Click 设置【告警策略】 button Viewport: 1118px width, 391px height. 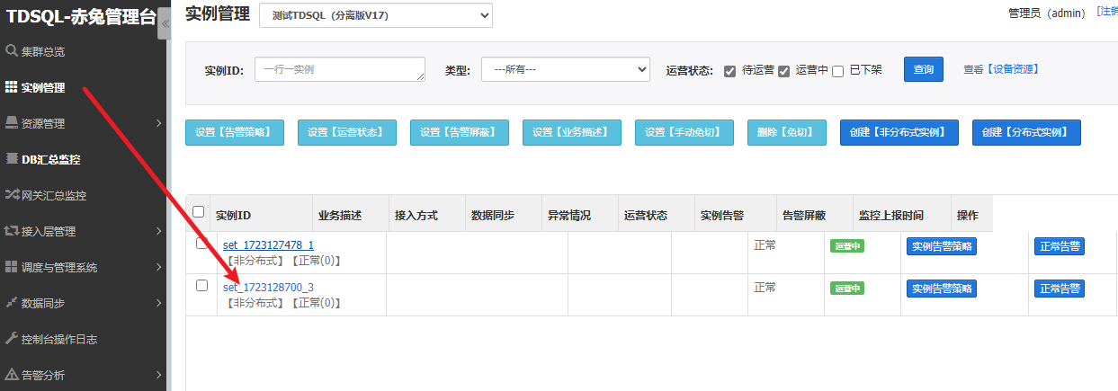235,132
